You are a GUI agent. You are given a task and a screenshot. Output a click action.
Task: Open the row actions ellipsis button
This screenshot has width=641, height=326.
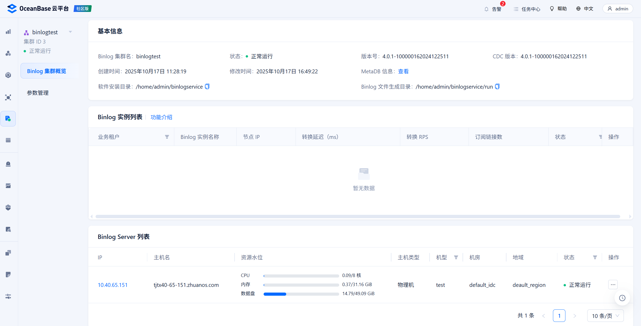click(x=613, y=285)
